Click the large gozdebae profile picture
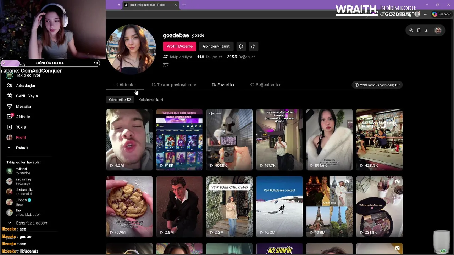 pos(131,49)
